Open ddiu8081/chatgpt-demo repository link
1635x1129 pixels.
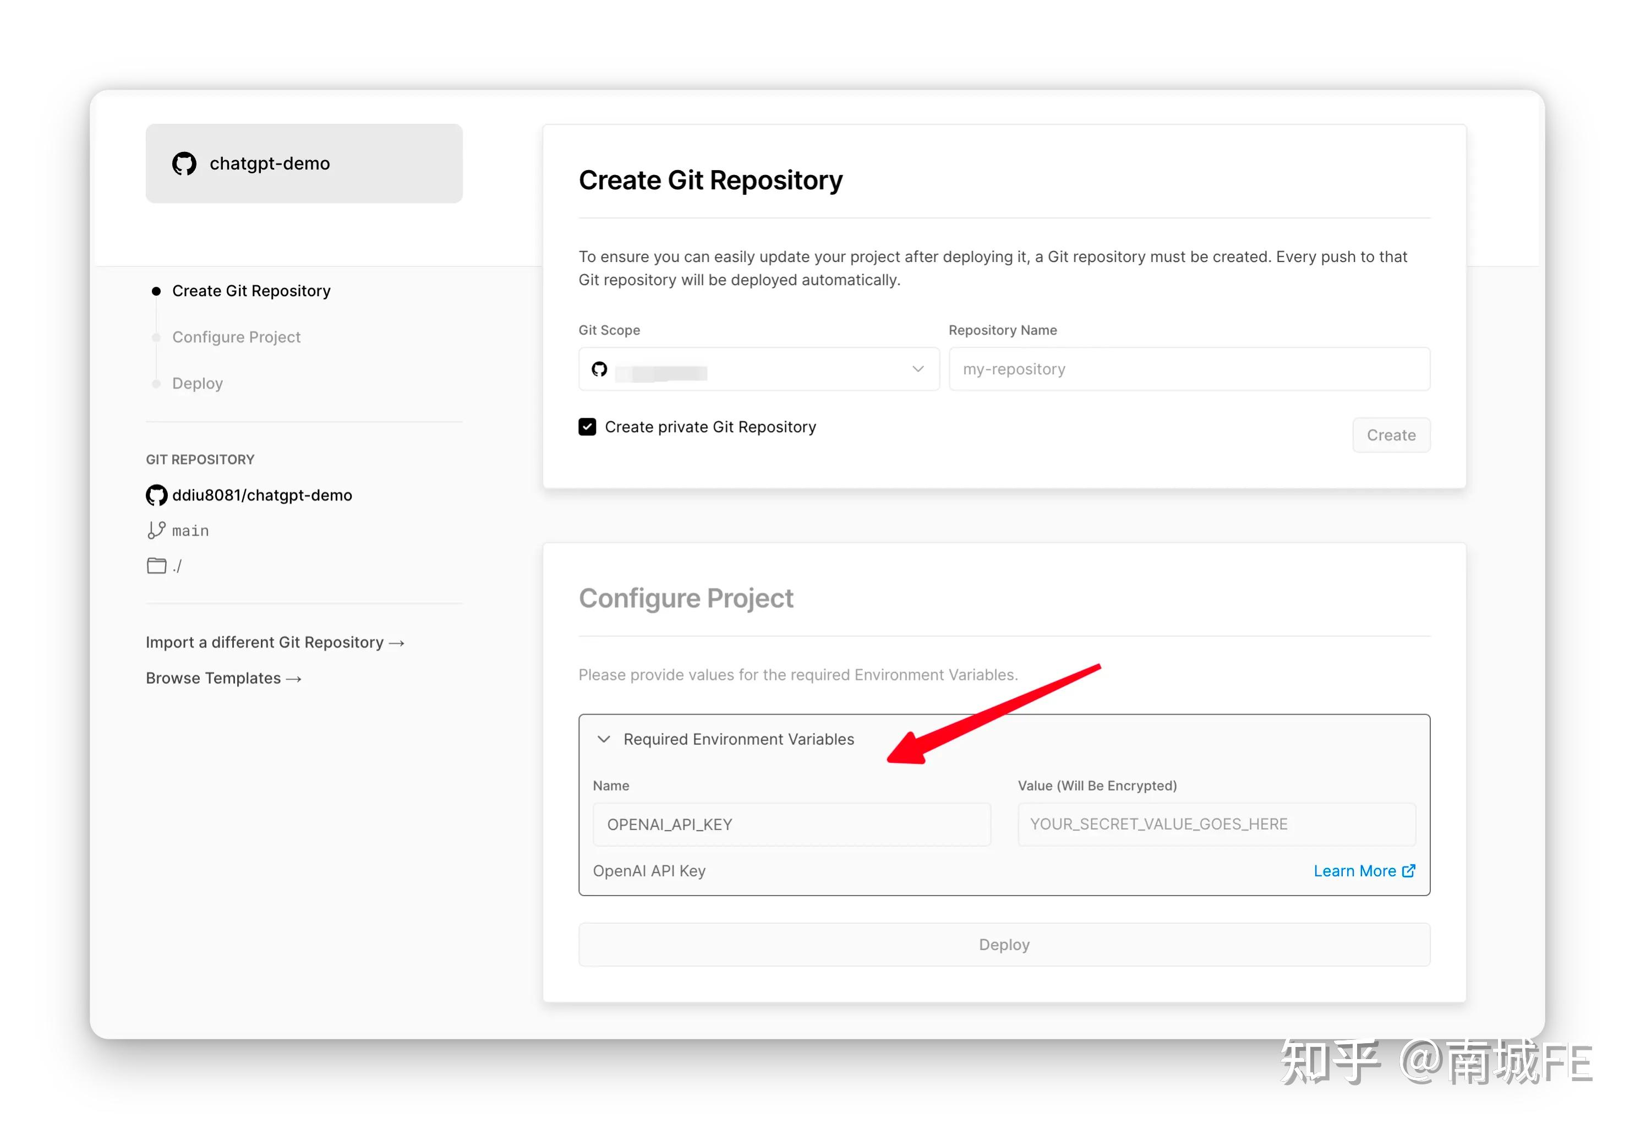[261, 495]
